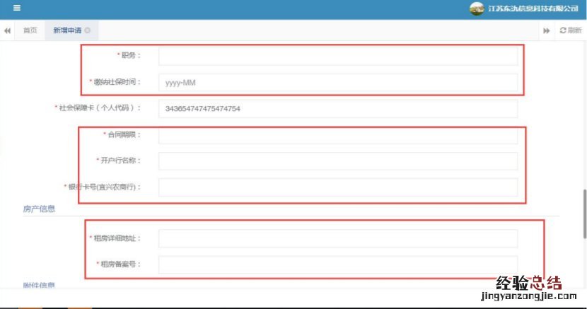Click the 社会保障卡 number field
This screenshot has width=587, height=309.
click(x=338, y=108)
